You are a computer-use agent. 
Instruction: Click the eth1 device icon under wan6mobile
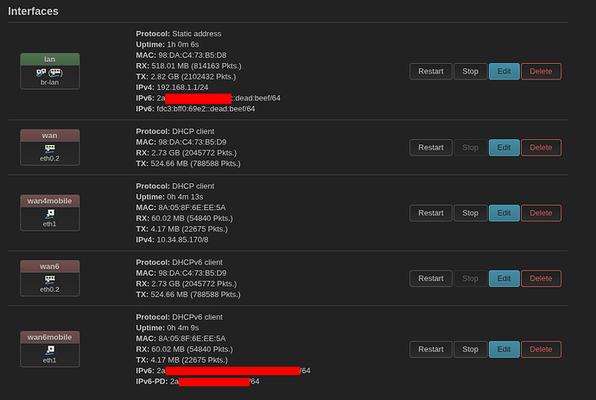tap(50, 350)
